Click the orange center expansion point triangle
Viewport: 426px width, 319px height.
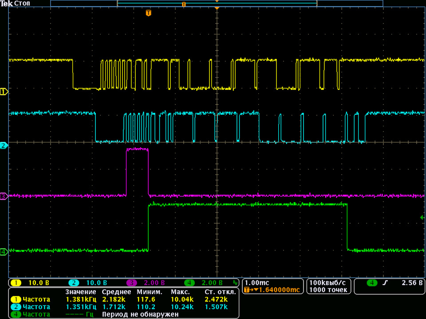[217, 8]
